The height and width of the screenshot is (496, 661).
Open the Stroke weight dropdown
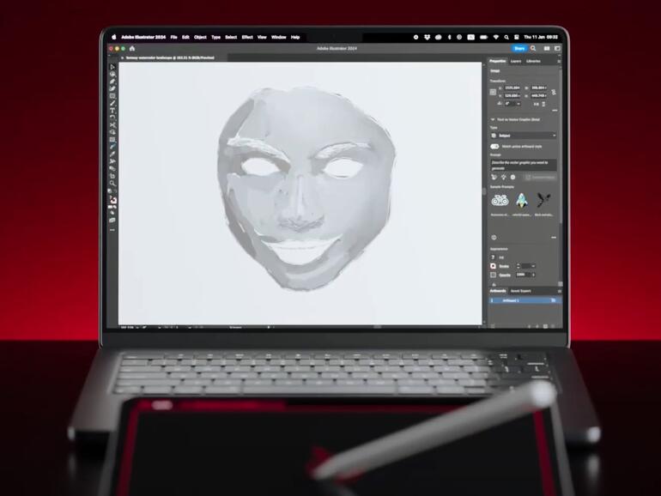pyautogui.click(x=533, y=266)
